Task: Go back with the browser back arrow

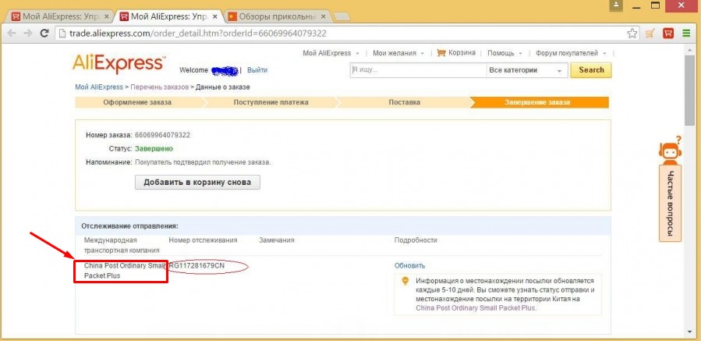Action: point(12,33)
